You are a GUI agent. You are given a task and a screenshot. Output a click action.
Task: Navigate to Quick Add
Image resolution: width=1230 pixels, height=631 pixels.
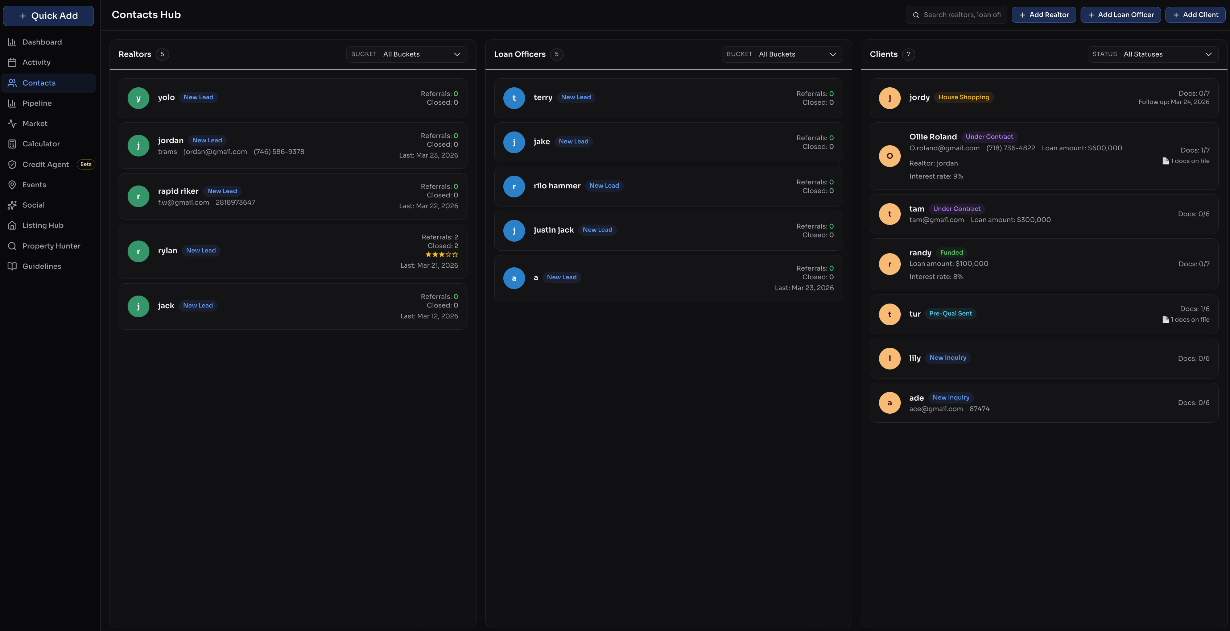[x=48, y=15]
